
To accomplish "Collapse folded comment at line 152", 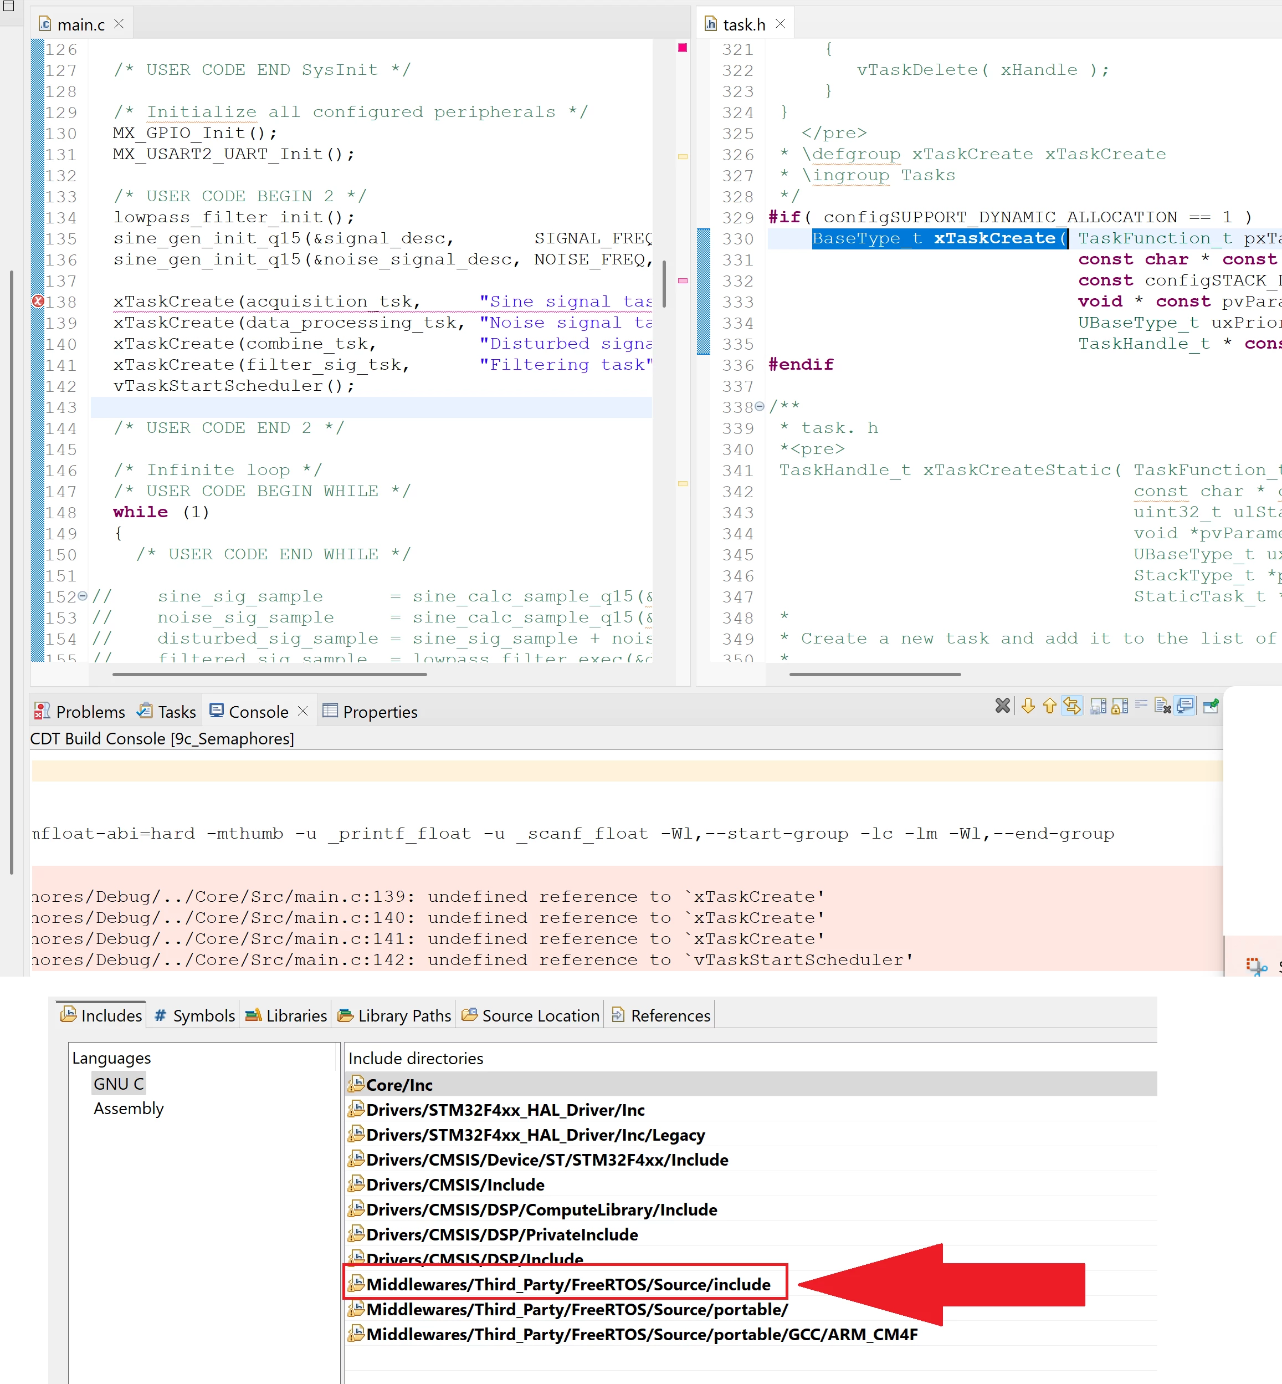I will pos(83,595).
